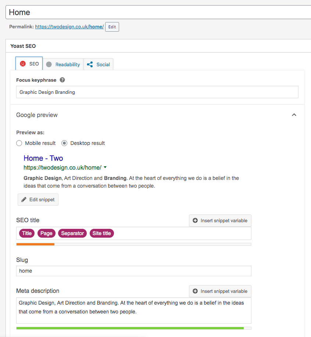
Task: Switch to the Social tab
Action: pos(103,64)
